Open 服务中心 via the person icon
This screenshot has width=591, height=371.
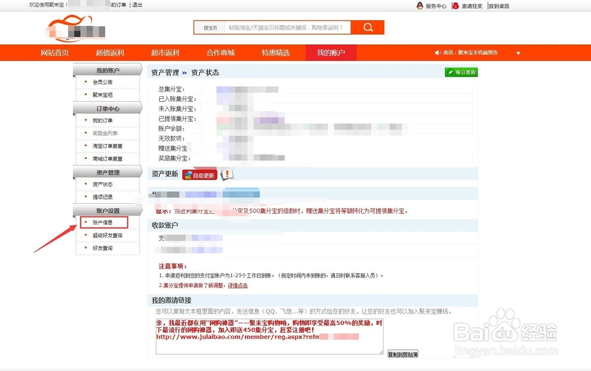click(x=418, y=6)
